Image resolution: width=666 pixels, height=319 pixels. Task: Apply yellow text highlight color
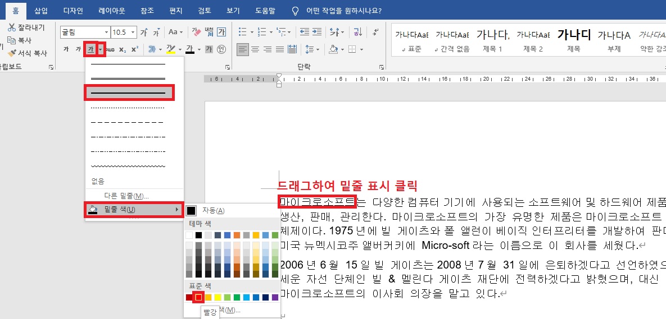[x=171, y=49]
